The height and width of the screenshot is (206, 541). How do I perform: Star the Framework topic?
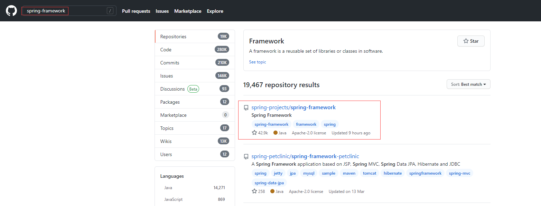click(471, 41)
